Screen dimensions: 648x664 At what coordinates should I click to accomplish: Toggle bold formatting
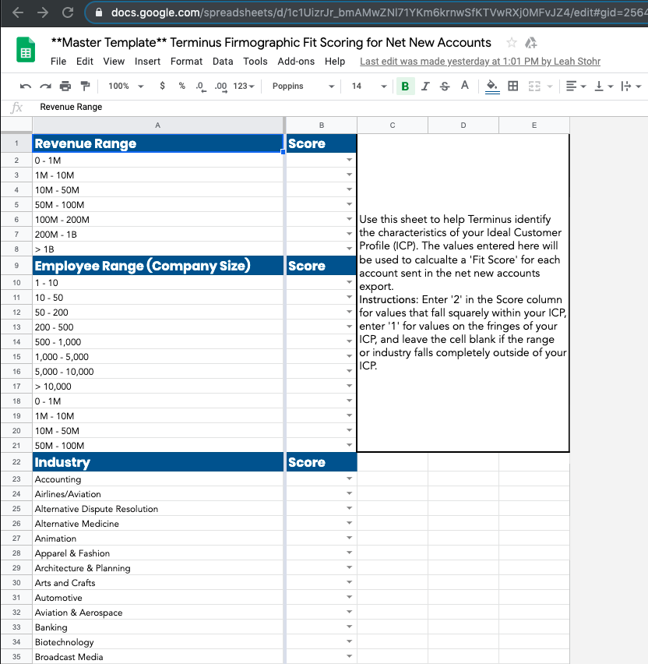coord(405,87)
